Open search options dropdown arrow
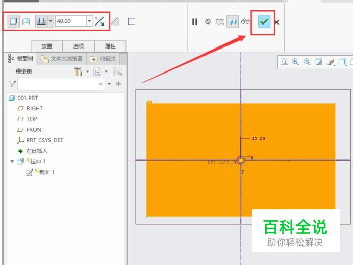 tap(109, 84)
